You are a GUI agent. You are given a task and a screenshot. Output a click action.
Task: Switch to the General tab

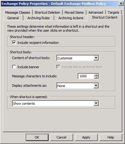[x=13, y=18]
